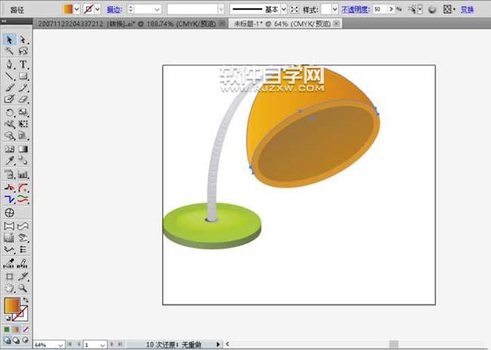Open the 不透明度 transparency panel link
This screenshot has width=491, height=350.
tap(356, 10)
